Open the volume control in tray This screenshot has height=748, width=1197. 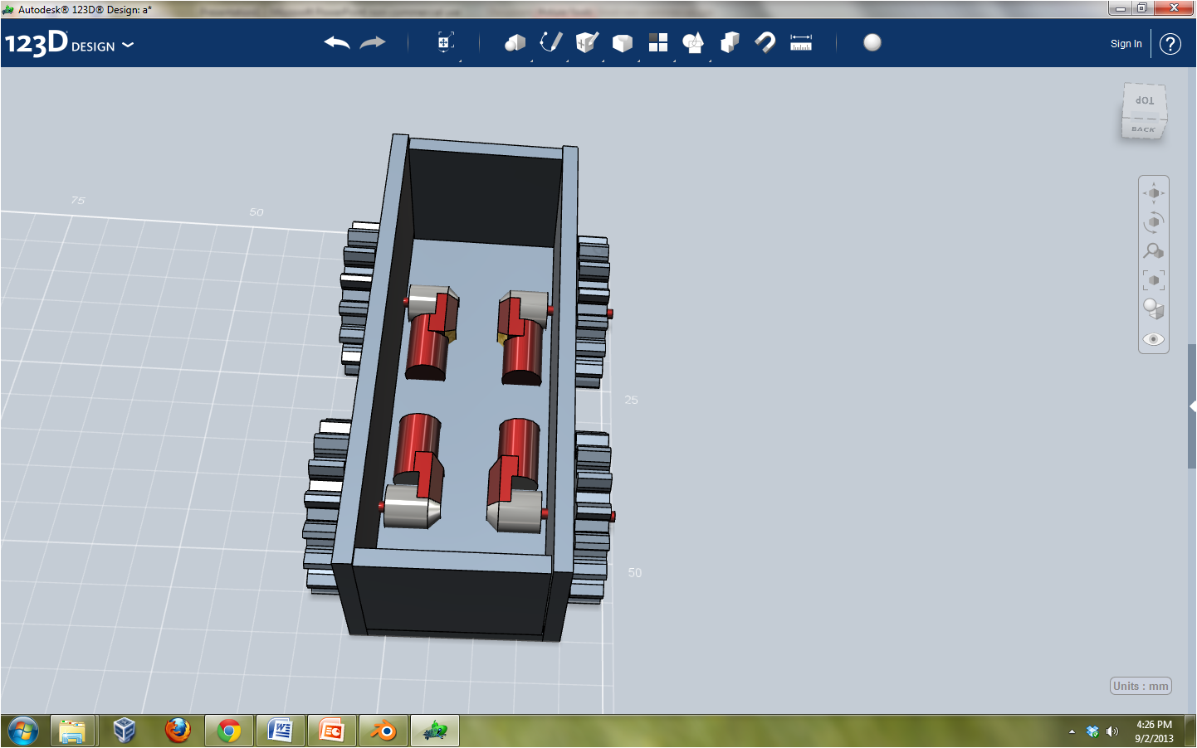[1112, 731]
